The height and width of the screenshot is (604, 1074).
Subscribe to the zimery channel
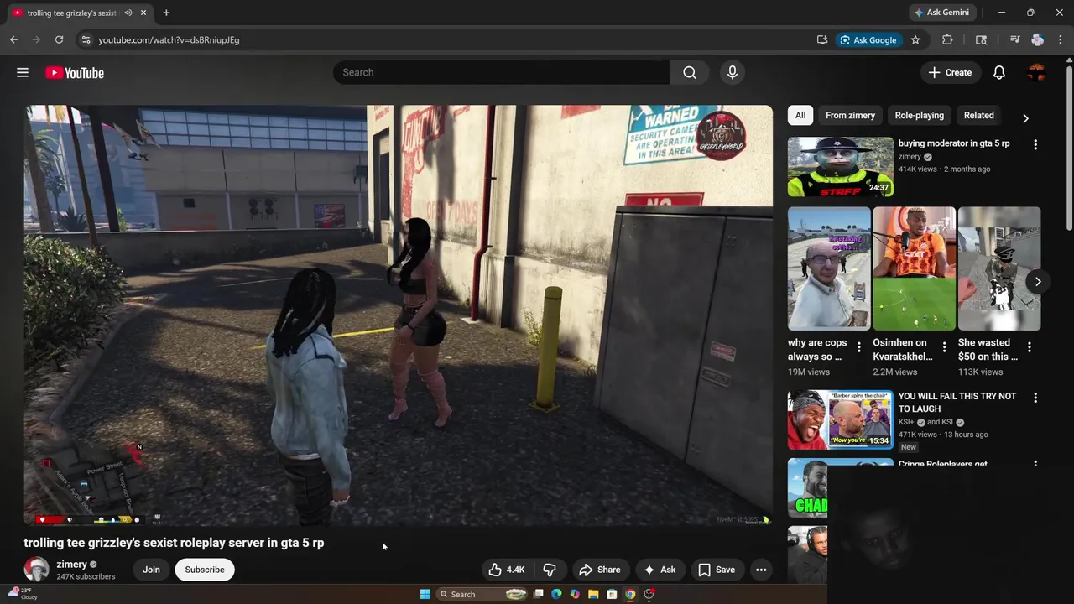click(x=205, y=570)
